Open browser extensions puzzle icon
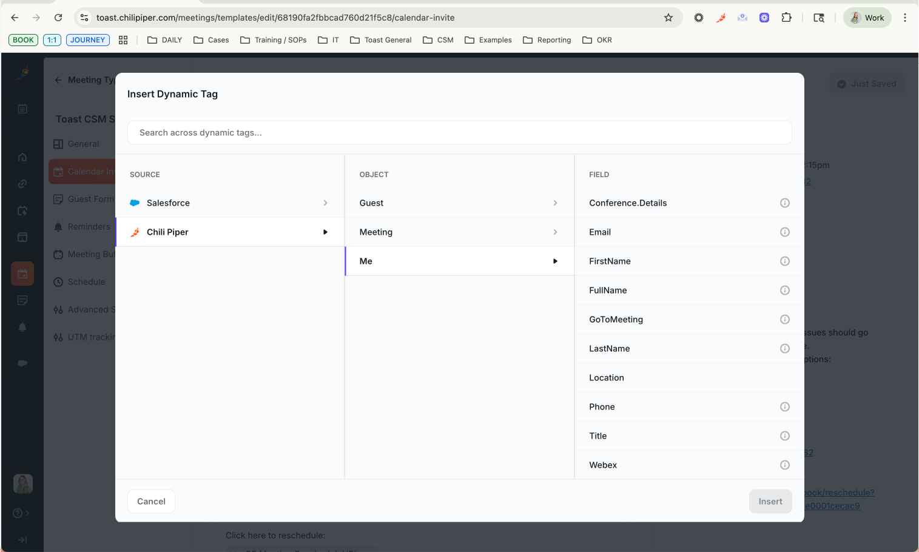 coord(786,18)
